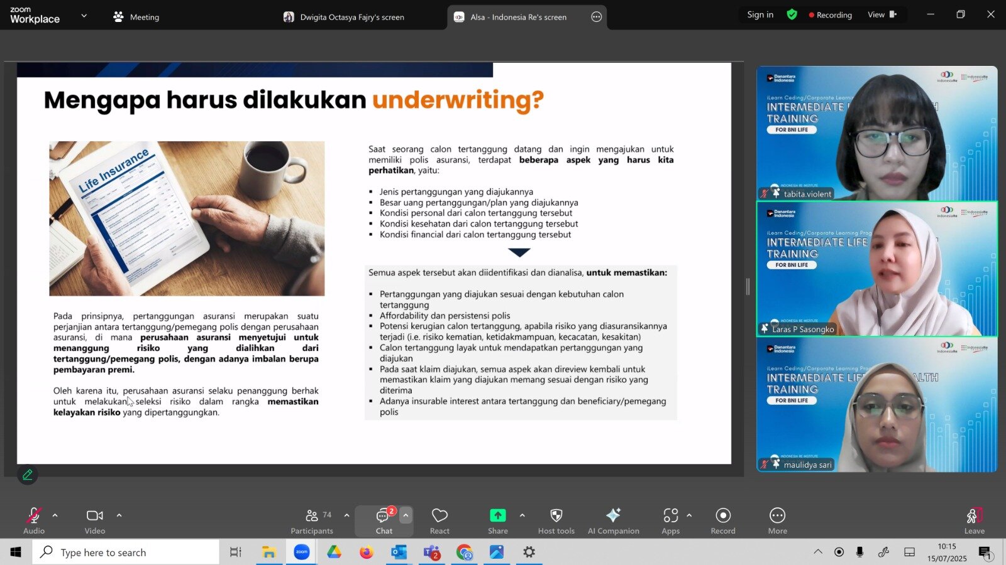This screenshot has height=565, width=1006.
Task: Open Google Drive from the taskbar
Action: click(334, 552)
